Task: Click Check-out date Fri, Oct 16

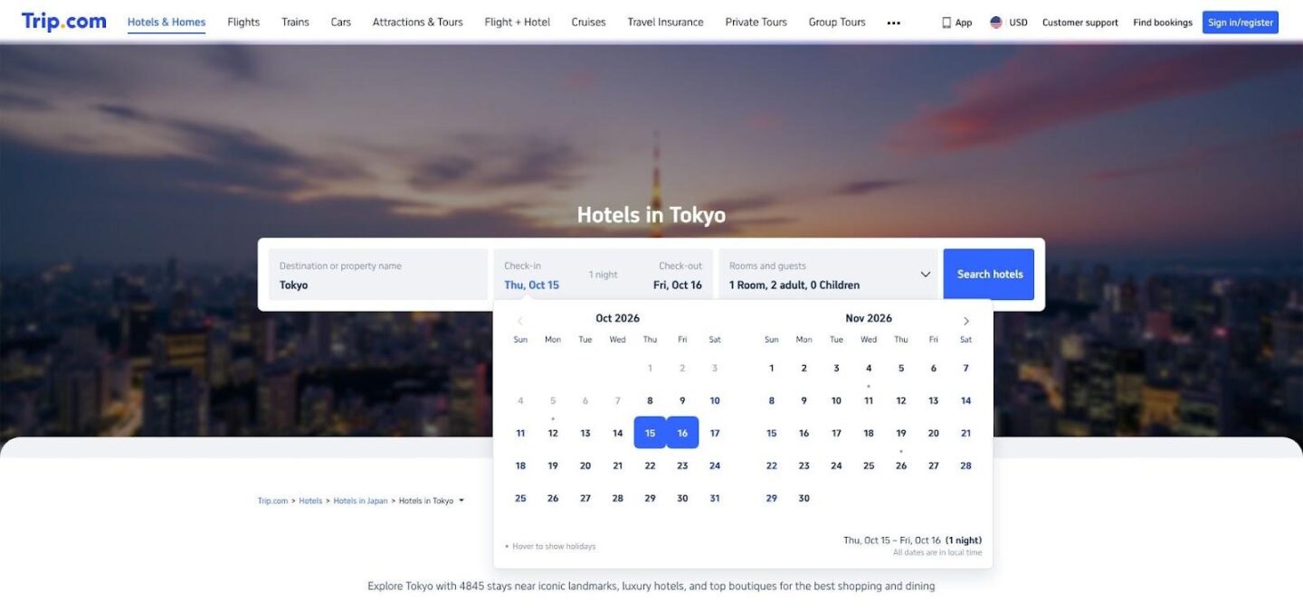Action: 678,285
